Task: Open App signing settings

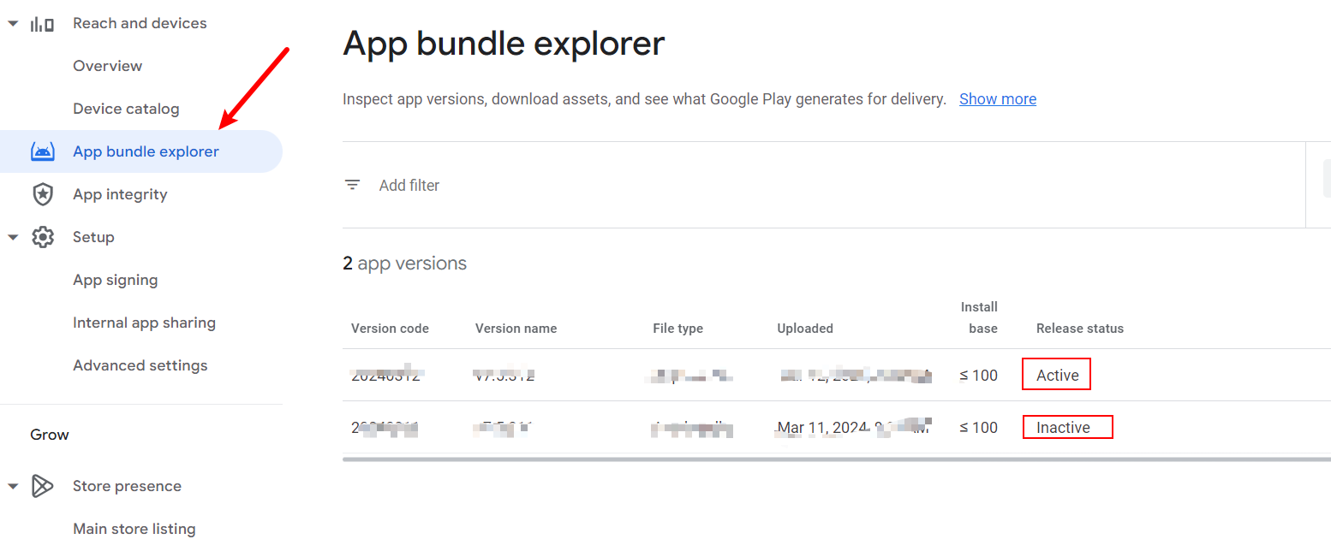Action: pos(116,280)
